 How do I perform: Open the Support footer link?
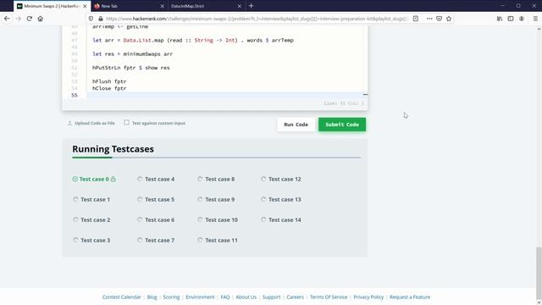point(271,297)
